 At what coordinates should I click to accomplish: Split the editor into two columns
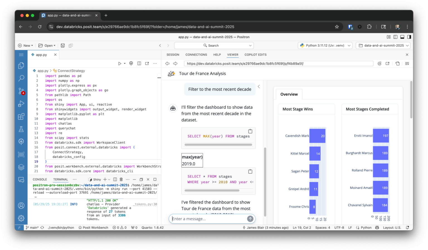pyautogui.click(x=139, y=63)
